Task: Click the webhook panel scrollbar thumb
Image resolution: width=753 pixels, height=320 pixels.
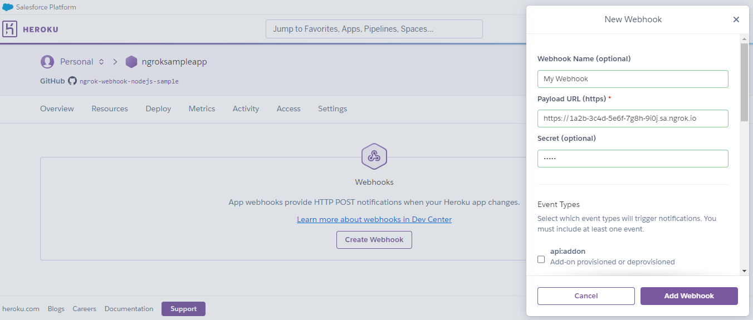Action: [x=744, y=82]
